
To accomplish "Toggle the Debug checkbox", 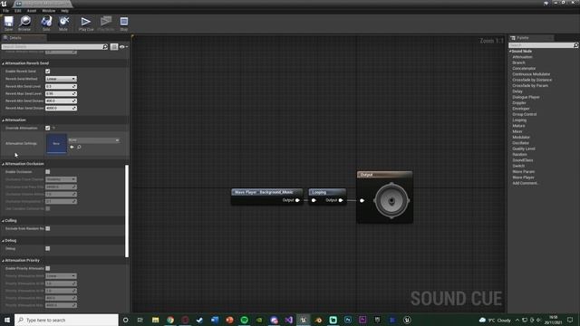I will click(x=48, y=248).
